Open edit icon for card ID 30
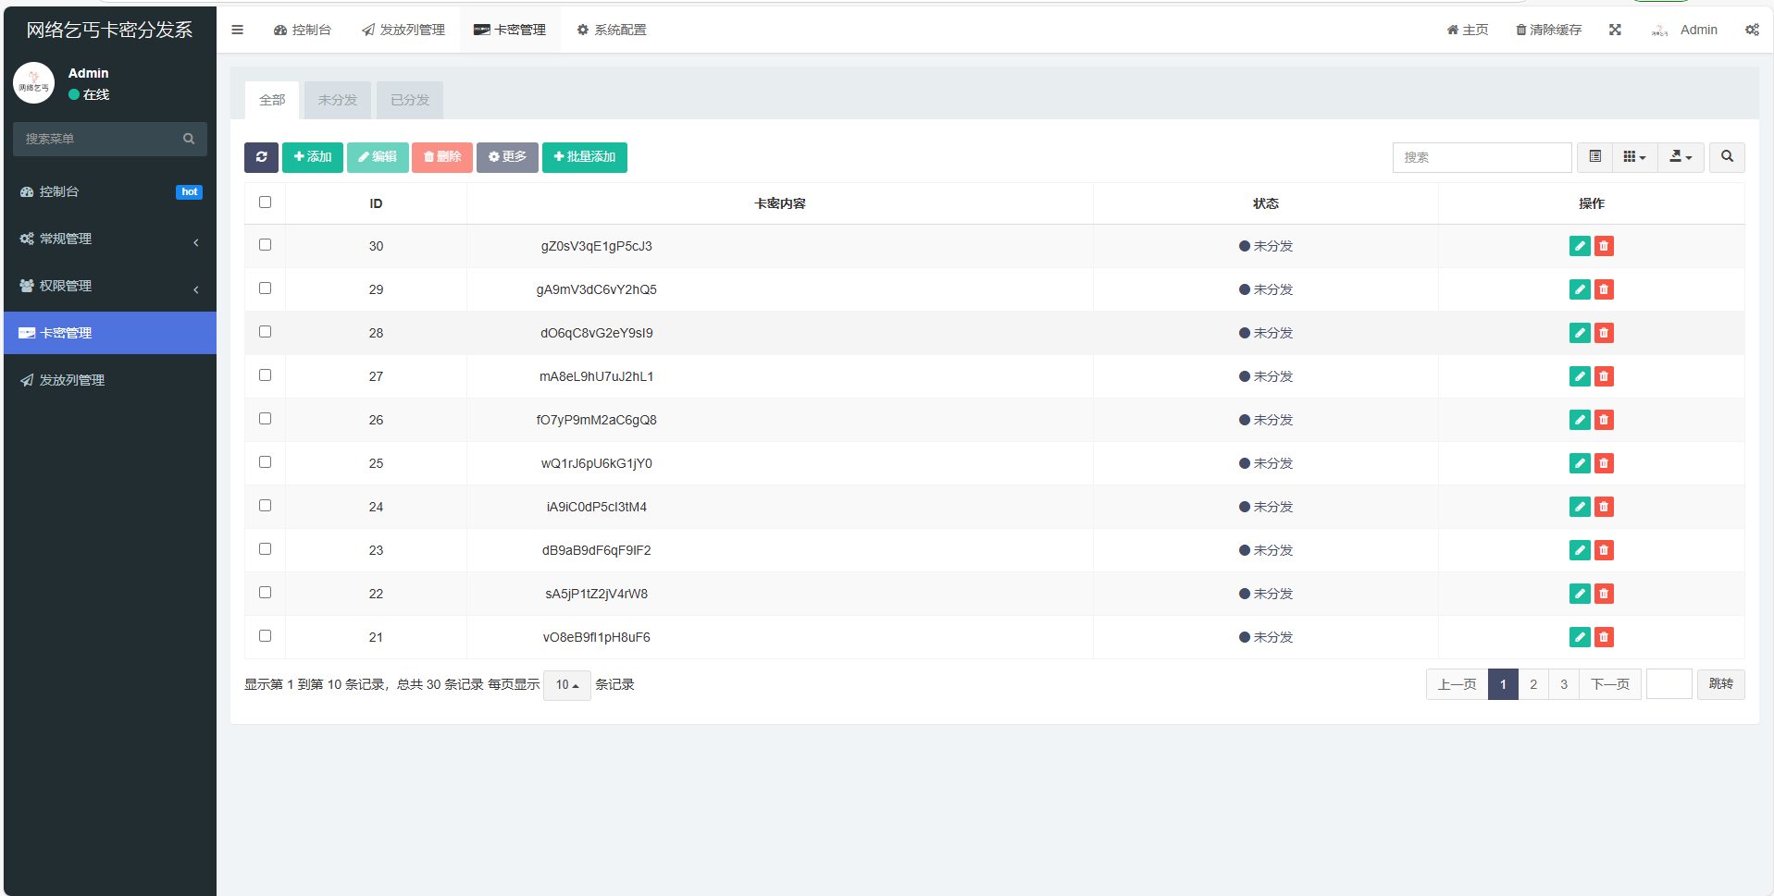The image size is (1774, 896). coord(1579,246)
